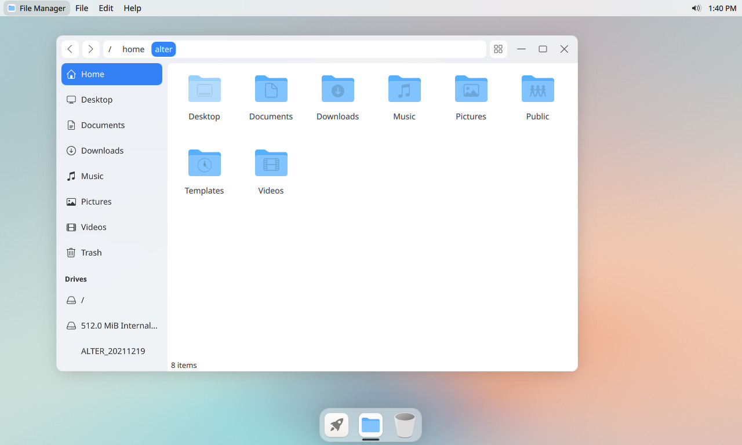Screen dimensions: 742x445
Task: Open the Help menu
Action: 132,8
